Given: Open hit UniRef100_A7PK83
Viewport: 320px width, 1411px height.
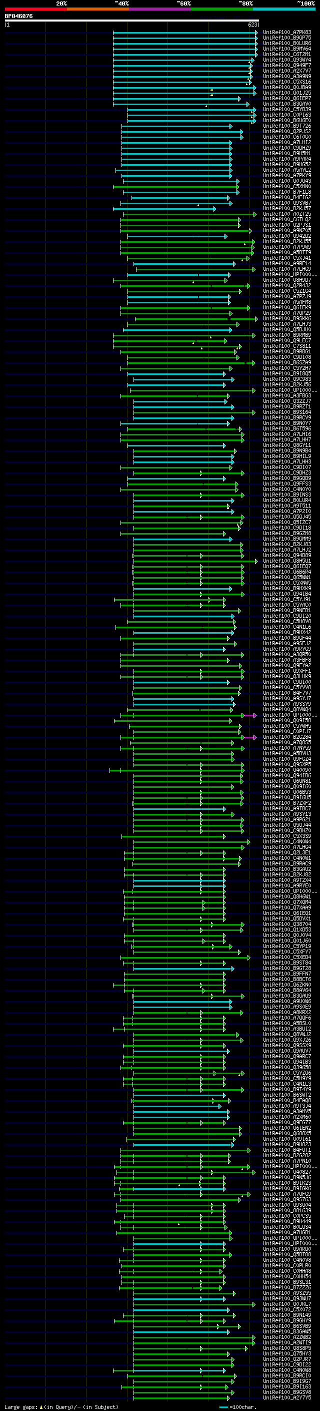Looking at the screenshot, I should pyautogui.click(x=286, y=33).
